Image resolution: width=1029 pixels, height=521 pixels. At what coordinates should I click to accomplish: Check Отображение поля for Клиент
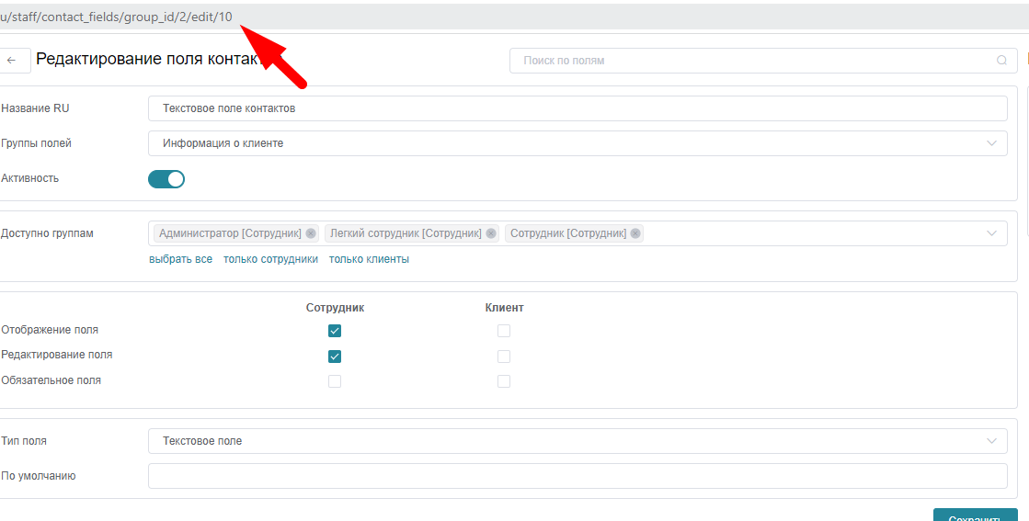pos(503,331)
